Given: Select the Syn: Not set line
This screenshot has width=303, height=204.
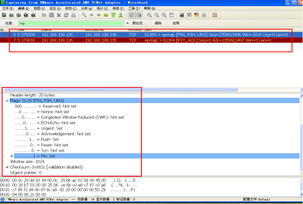Looking at the screenshot, I should 39,150.
